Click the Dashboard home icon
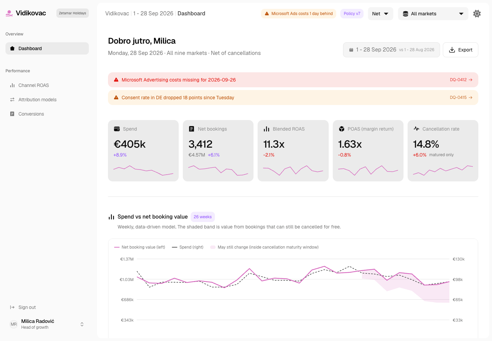 pyautogui.click(x=12, y=48)
